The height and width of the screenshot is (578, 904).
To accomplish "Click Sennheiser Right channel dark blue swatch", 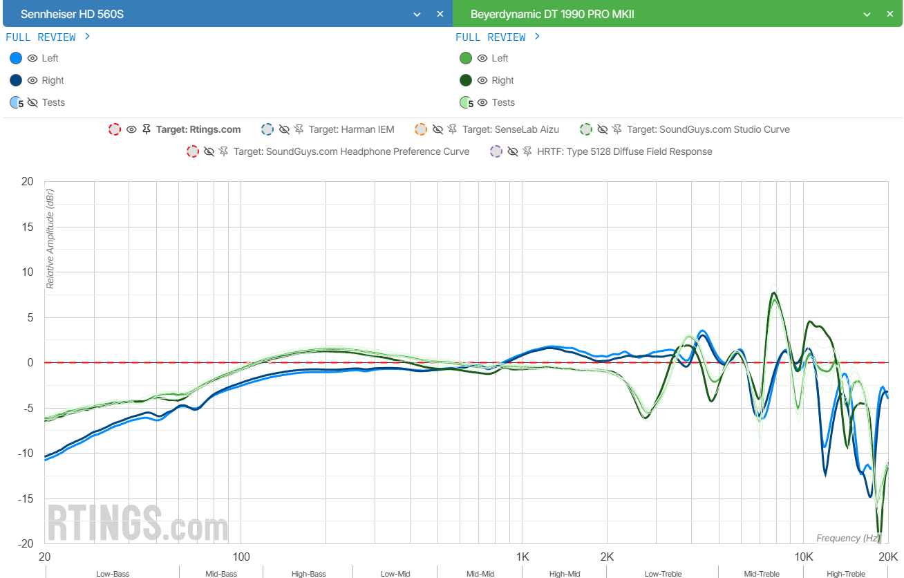I will click(x=16, y=80).
